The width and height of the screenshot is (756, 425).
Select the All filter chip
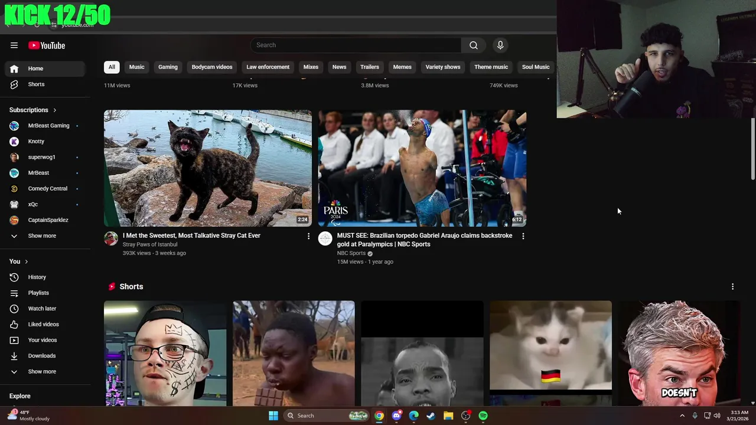click(x=112, y=67)
